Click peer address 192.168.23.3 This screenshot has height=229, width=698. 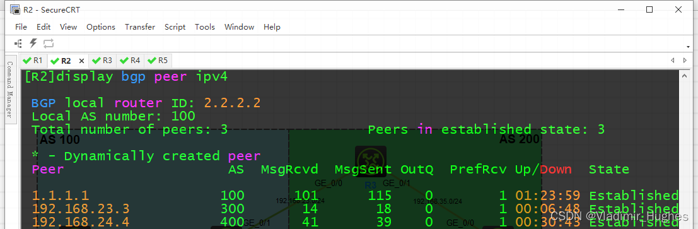click(81, 209)
